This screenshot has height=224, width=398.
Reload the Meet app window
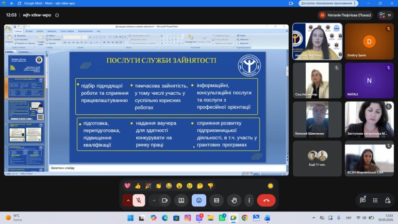pos(19,3)
